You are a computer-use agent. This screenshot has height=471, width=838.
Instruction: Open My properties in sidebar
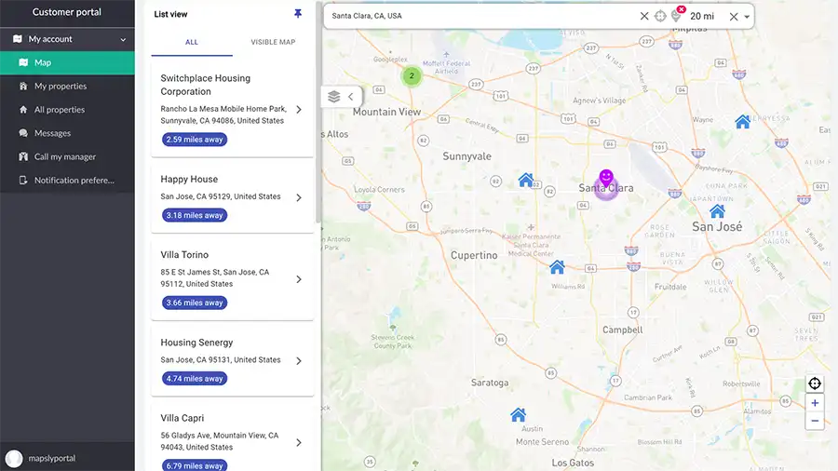(61, 87)
